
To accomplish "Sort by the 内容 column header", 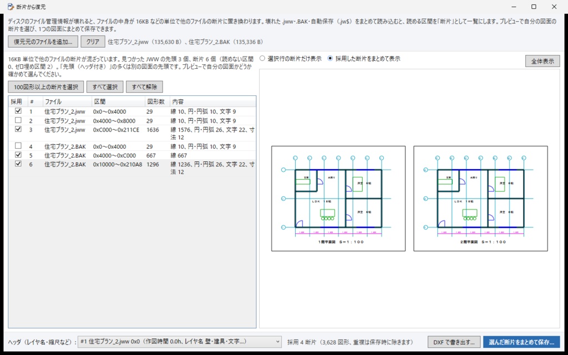I will tap(212, 102).
